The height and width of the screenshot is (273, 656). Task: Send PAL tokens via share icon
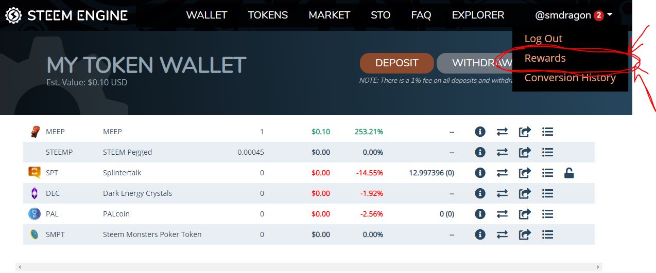pos(525,214)
